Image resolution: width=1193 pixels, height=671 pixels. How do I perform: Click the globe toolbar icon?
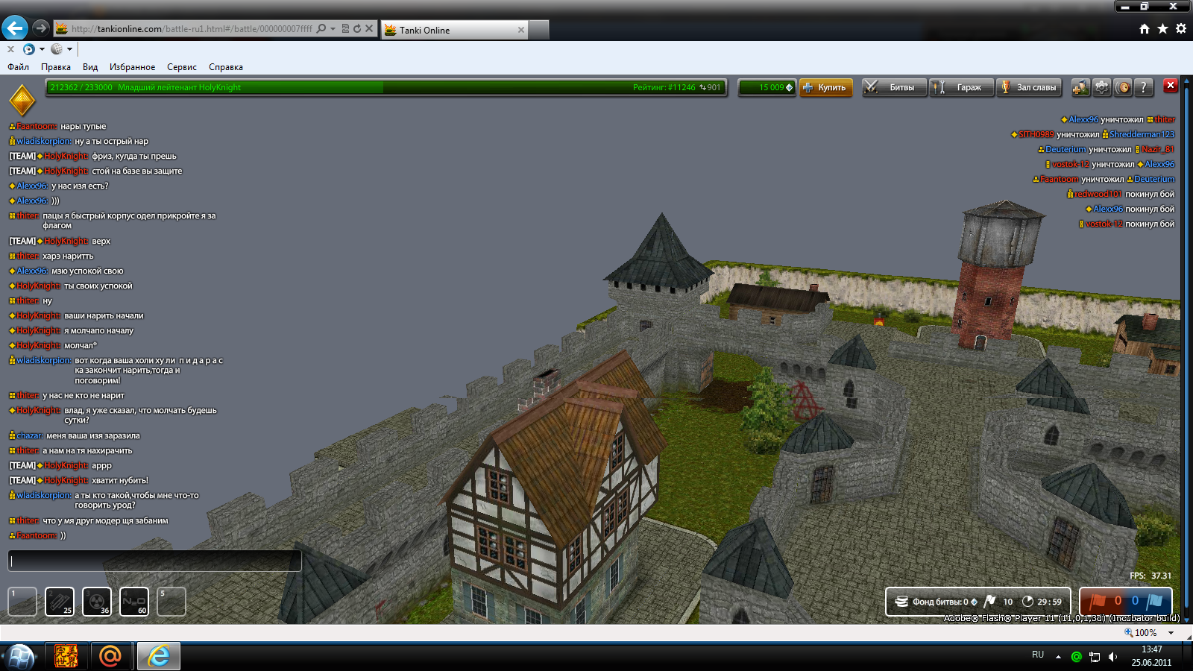tap(57, 49)
